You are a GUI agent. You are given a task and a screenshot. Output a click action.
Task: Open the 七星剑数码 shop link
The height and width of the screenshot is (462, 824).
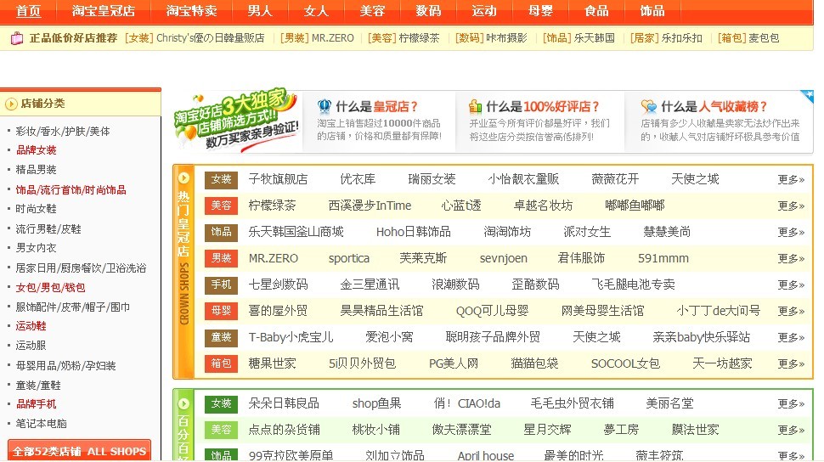(278, 285)
